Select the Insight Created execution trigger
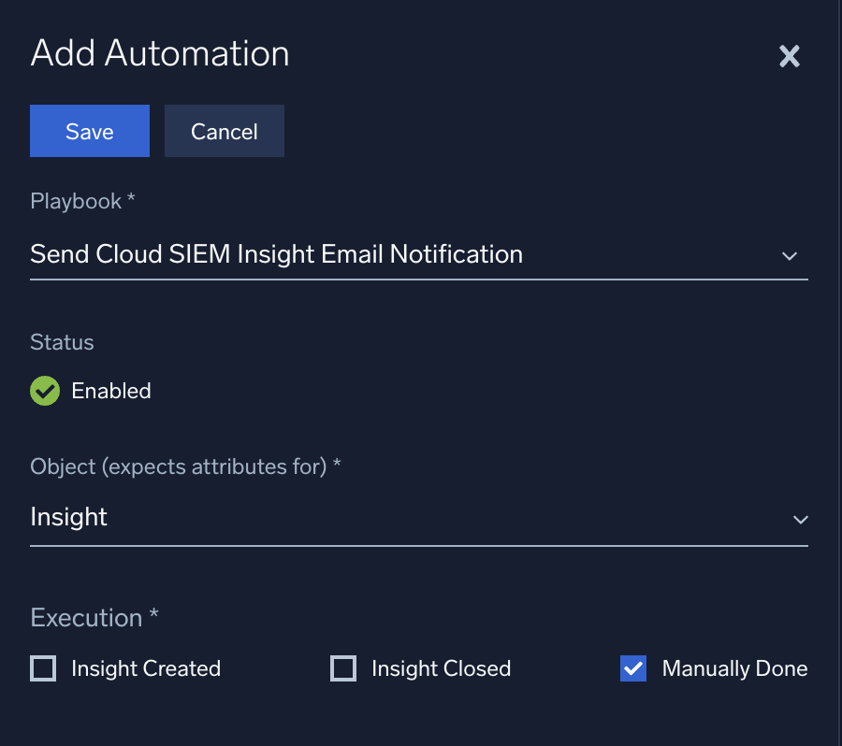 43,668
